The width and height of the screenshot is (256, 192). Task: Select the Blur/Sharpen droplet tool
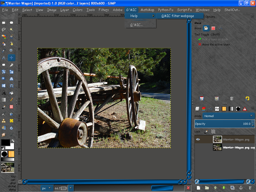coord(11,128)
